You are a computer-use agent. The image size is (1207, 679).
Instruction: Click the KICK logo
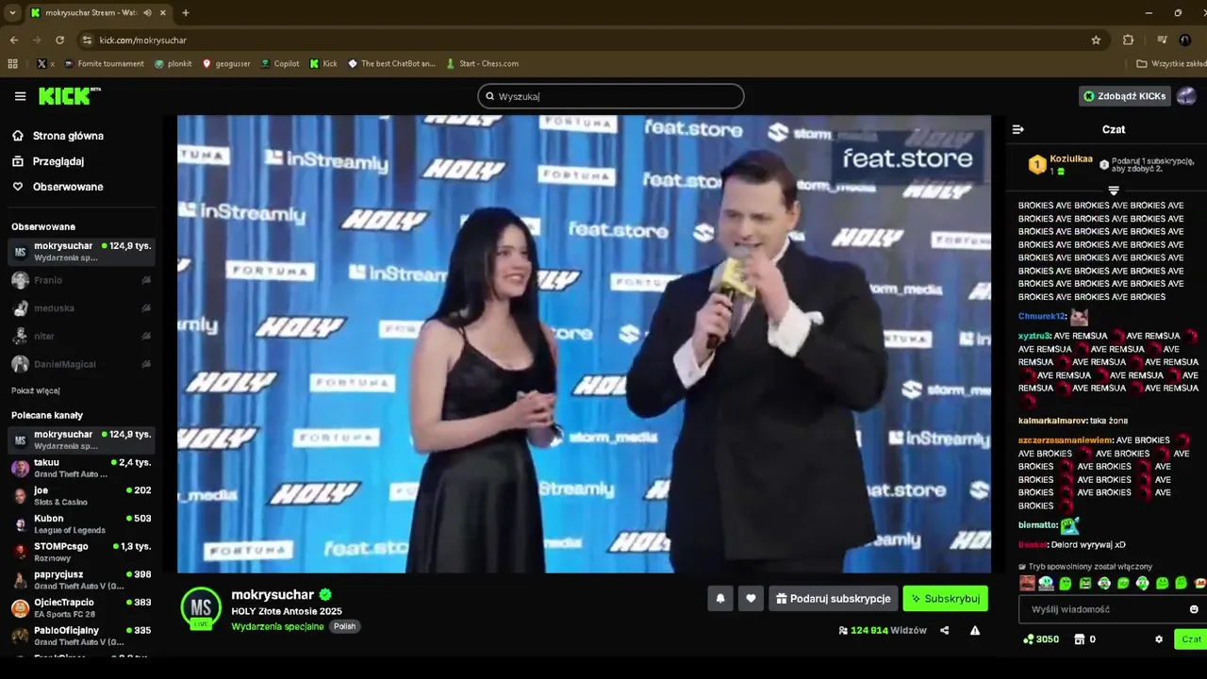point(70,96)
